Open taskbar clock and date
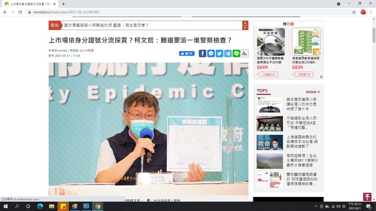The image size is (376, 211). click(x=355, y=206)
